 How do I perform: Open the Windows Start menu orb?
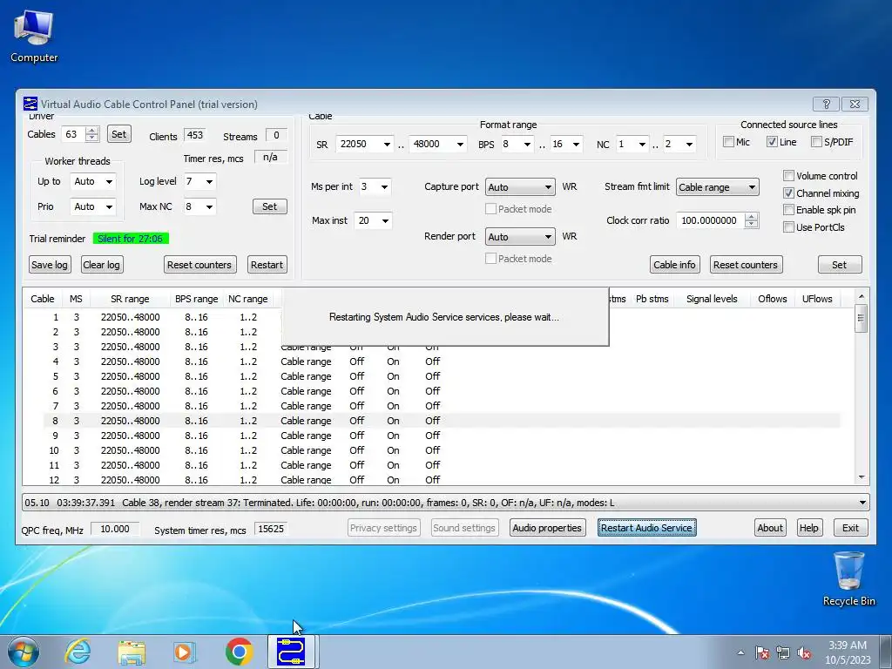click(x=24, y=652)
